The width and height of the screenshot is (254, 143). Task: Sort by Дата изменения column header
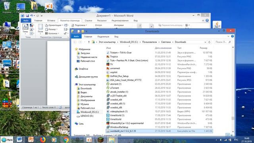coord(163,48)
